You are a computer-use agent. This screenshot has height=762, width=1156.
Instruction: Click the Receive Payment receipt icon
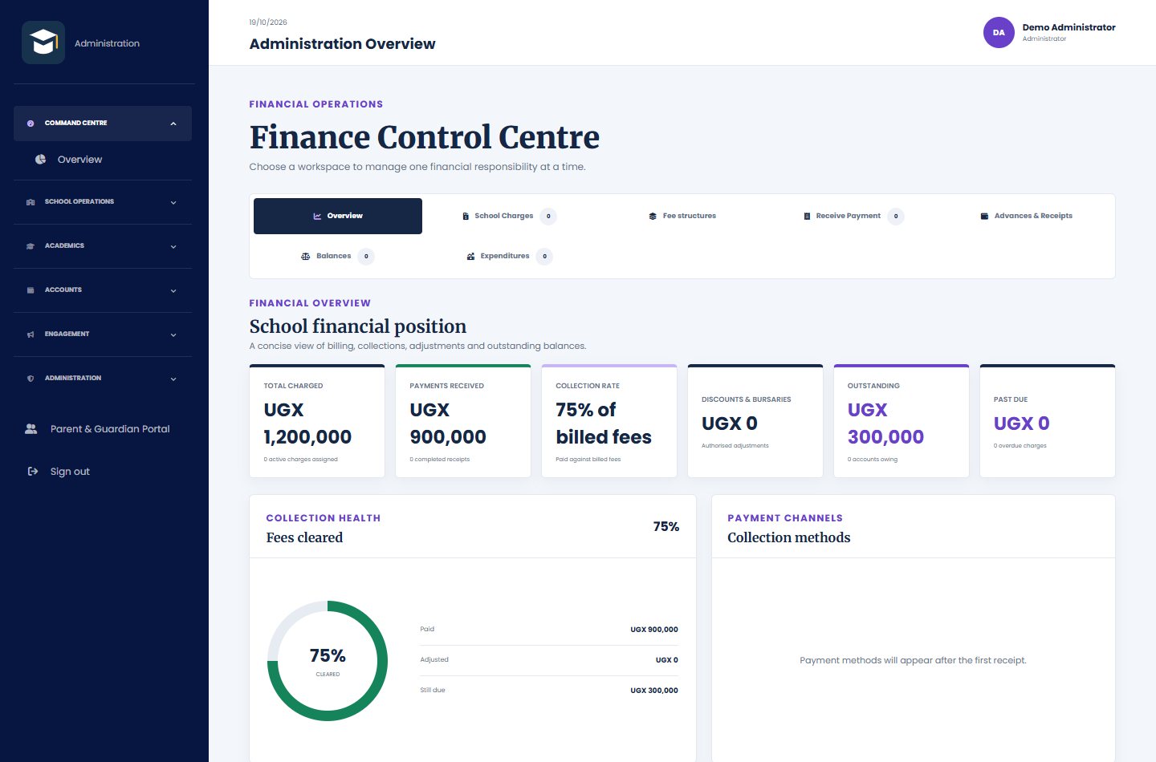807,217
